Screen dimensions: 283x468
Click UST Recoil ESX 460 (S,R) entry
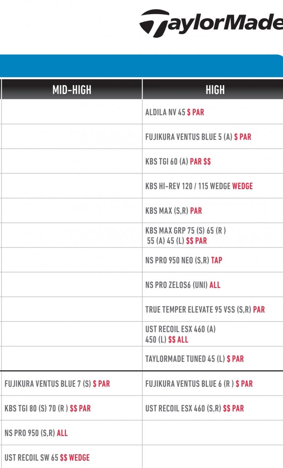point(194,408)
